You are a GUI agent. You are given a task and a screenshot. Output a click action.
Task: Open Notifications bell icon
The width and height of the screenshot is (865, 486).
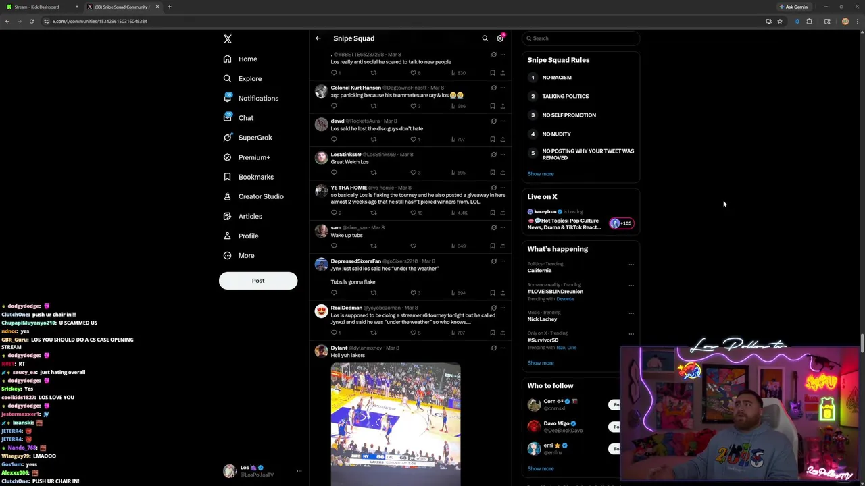(228, 98)
